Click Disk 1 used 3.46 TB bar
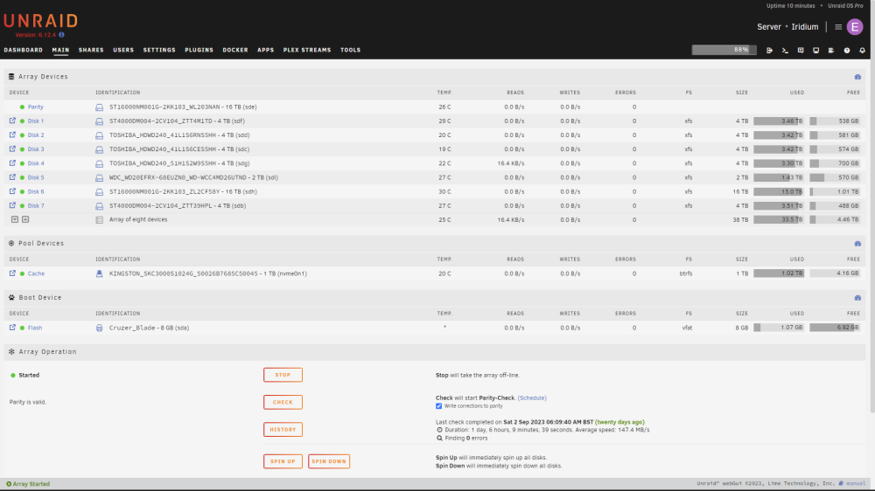Screen dimensions: 875x491 click(x=779, y=121)
